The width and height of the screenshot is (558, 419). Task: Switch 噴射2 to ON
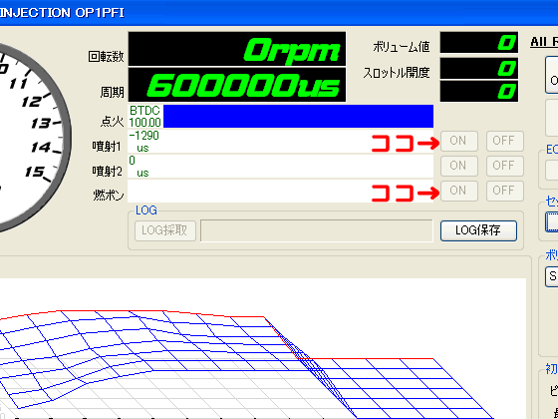coord(459,166)
